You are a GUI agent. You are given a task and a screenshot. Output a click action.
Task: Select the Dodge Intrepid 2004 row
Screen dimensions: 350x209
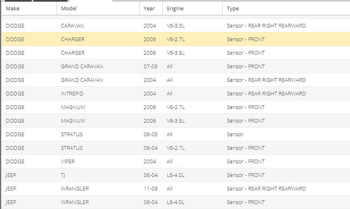(176, 94)
